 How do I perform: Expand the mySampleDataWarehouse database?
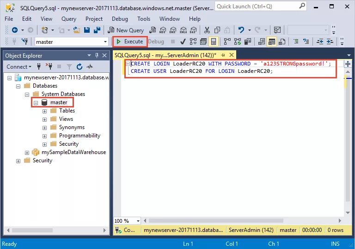point(27,153)
